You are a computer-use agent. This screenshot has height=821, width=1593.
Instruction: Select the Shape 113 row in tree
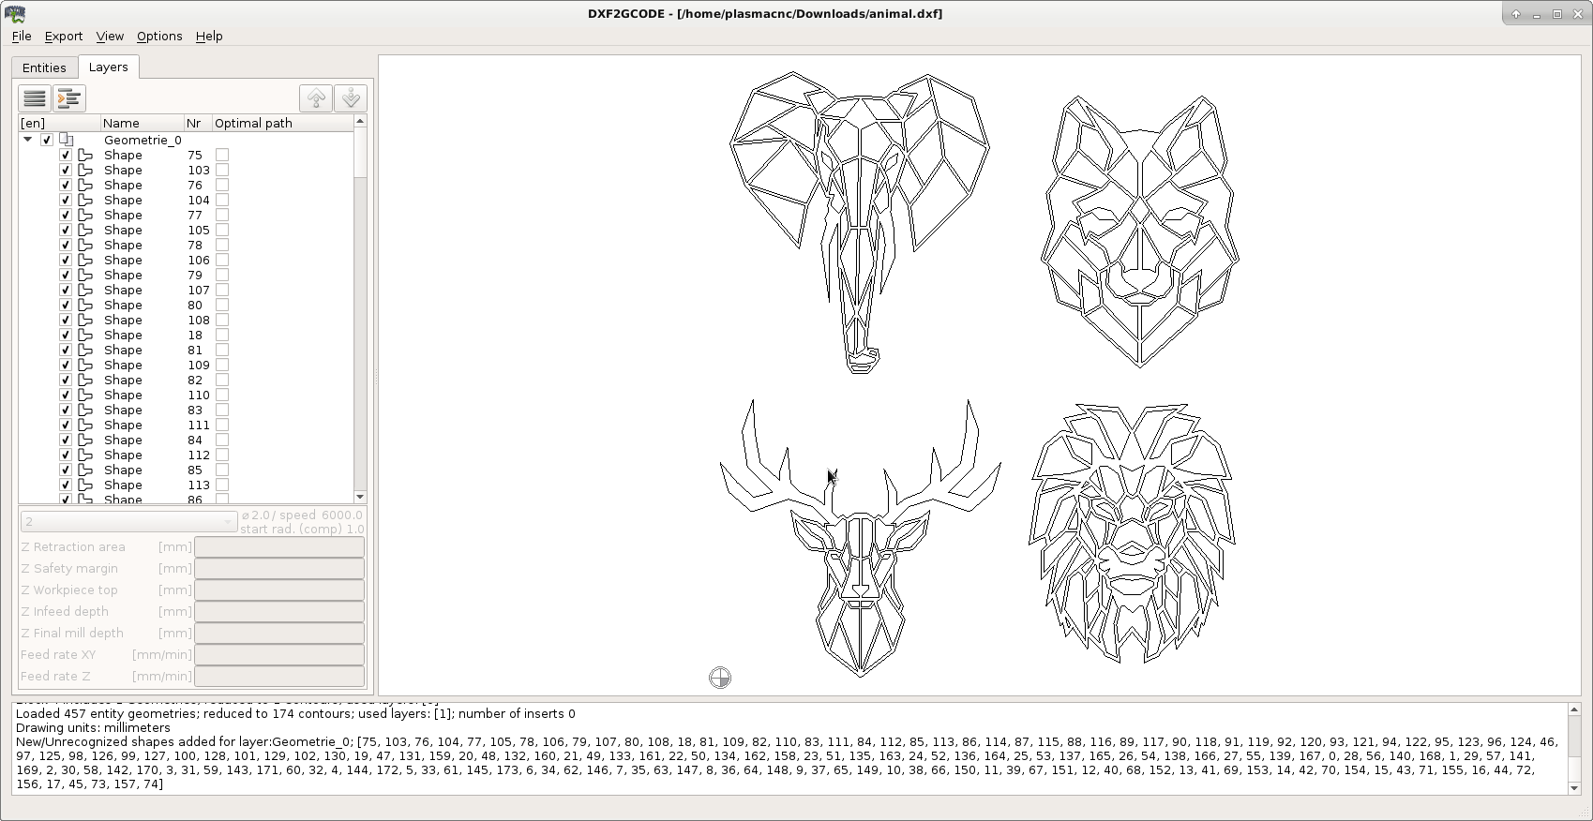point(187,485)
